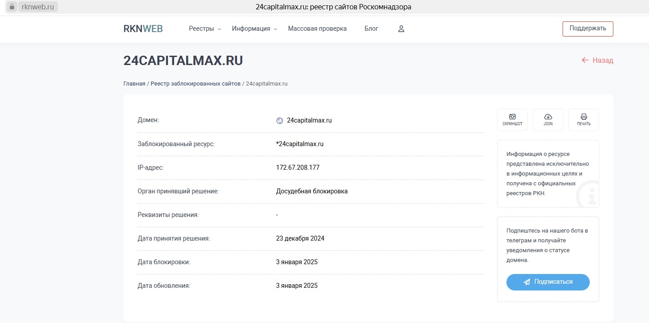Open the RKNWEB logo homepage
The width and height of the screenshot is (649, 323).
pyautogui.click(x=143, y=29)
